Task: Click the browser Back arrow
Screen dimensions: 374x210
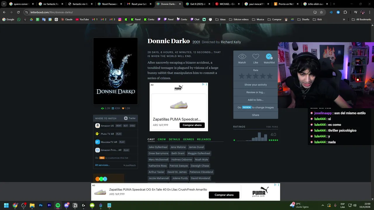Action: [4, 12]
